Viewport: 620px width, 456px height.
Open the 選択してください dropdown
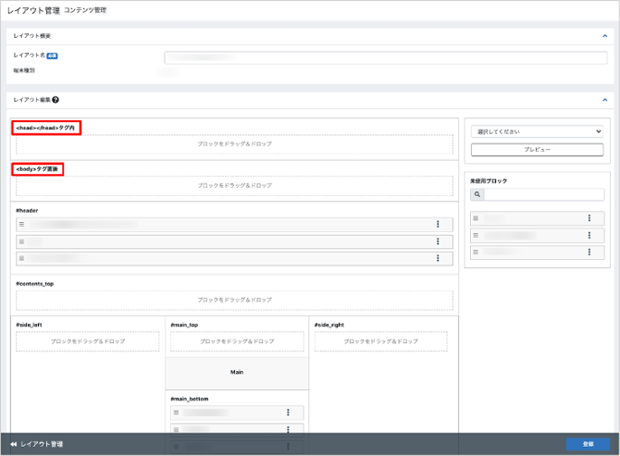point(537,131)
